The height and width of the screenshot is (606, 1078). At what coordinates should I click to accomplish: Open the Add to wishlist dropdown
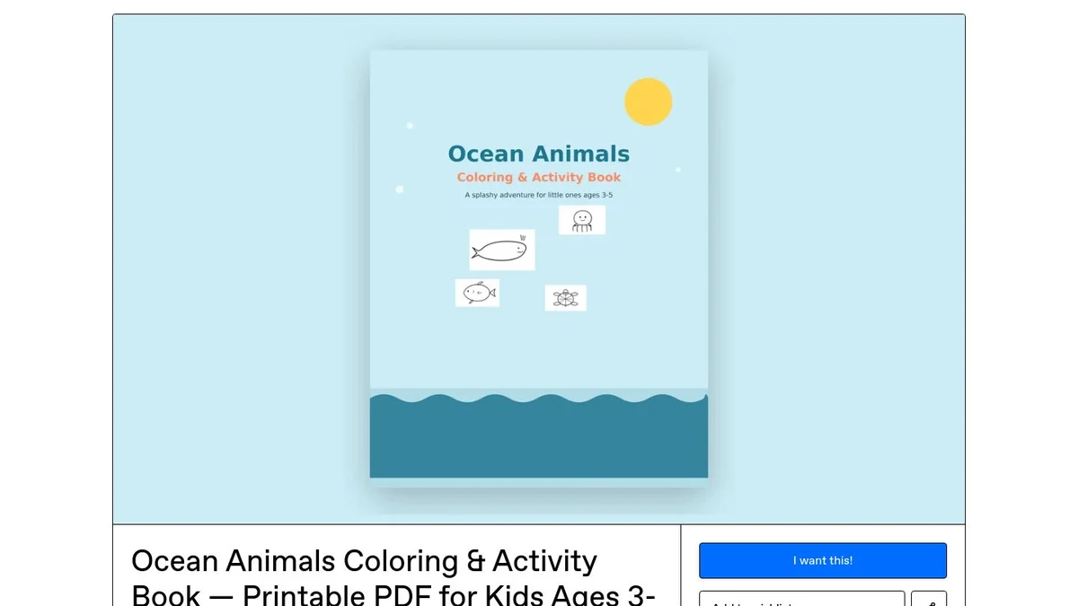click(802, 599)
